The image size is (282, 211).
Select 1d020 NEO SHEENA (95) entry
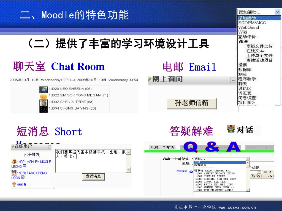(70, 89)
